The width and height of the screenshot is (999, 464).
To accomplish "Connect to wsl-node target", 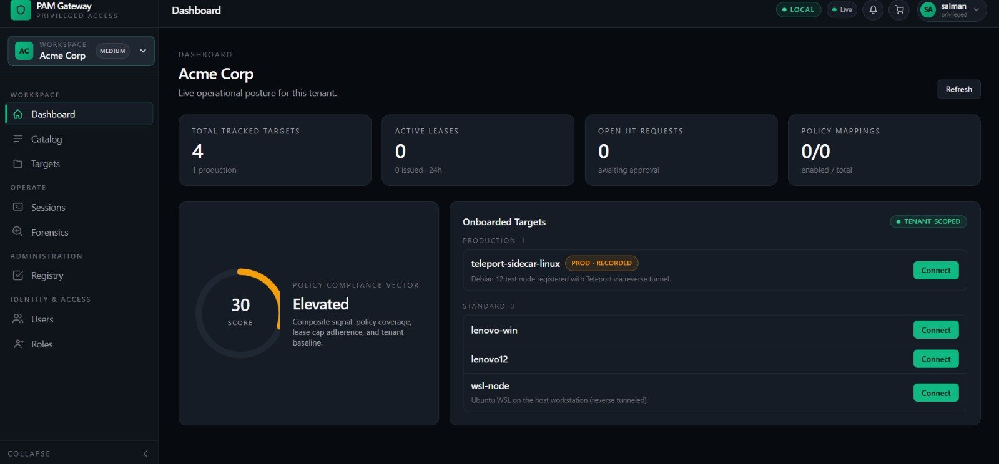I will click(x=936, y=393).
